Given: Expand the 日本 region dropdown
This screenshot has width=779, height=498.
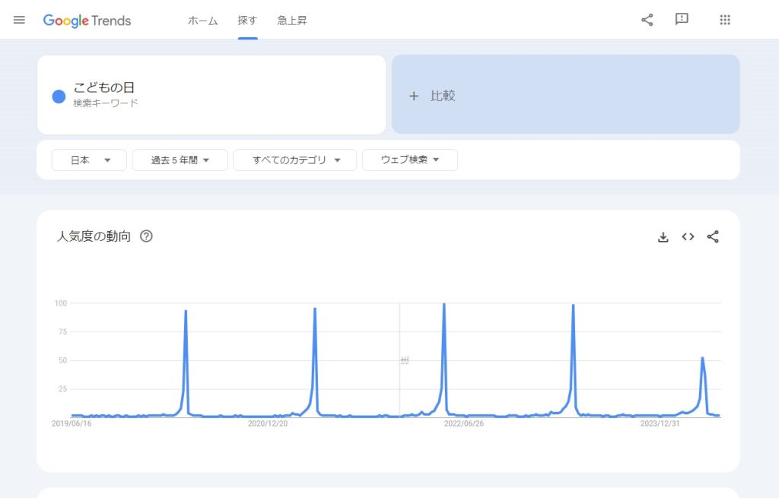Looking at the screenshot, I should click(x=89, y=160).
